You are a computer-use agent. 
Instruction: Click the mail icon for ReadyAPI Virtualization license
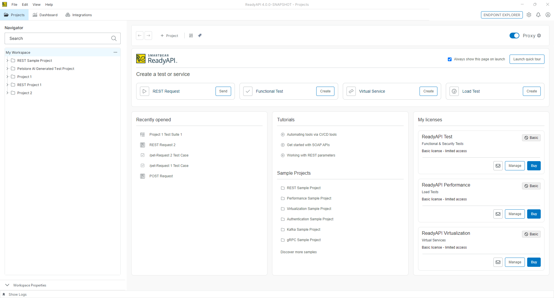tap(498, 262)
